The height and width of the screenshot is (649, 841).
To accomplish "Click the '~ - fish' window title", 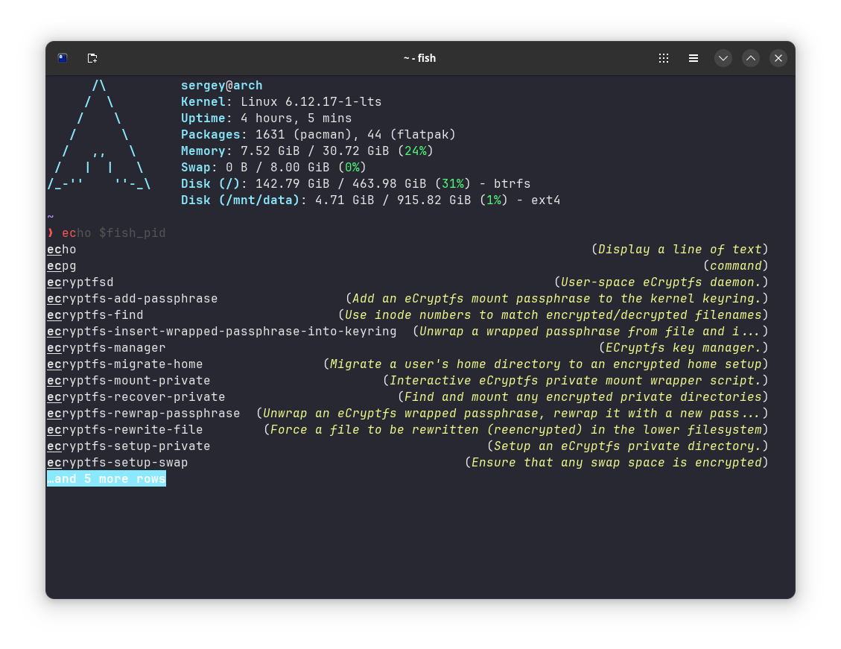I will coord(419,58).
